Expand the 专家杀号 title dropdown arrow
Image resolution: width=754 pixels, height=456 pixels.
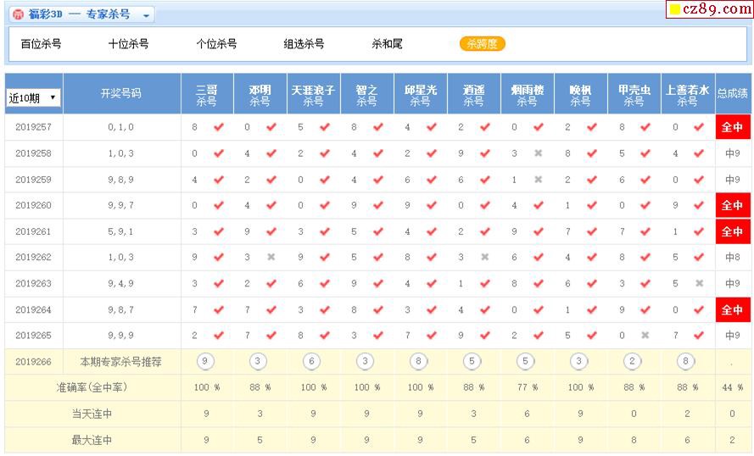[x=146, y=15]
